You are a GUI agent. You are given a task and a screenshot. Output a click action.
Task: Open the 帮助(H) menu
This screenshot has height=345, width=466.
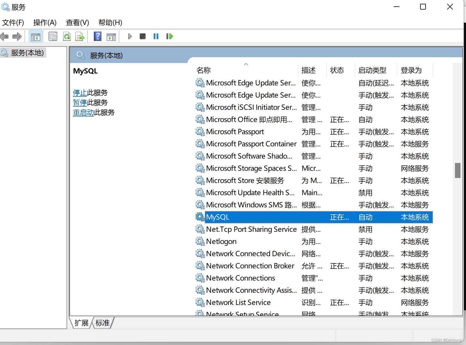pyautogui.click(x=110, y=23)
